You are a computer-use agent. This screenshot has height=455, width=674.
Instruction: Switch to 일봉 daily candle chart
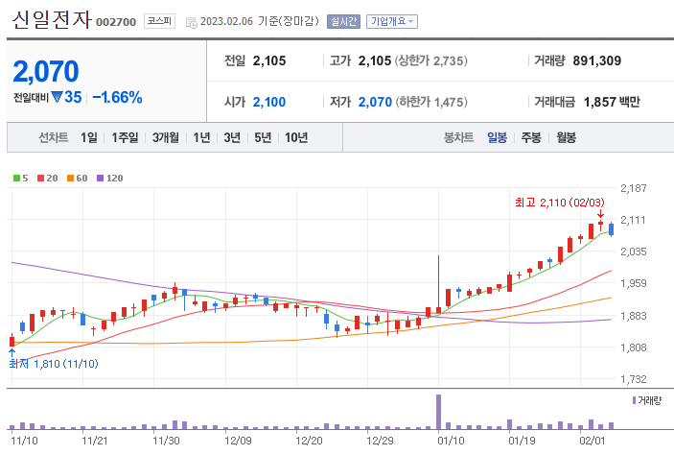497,137
